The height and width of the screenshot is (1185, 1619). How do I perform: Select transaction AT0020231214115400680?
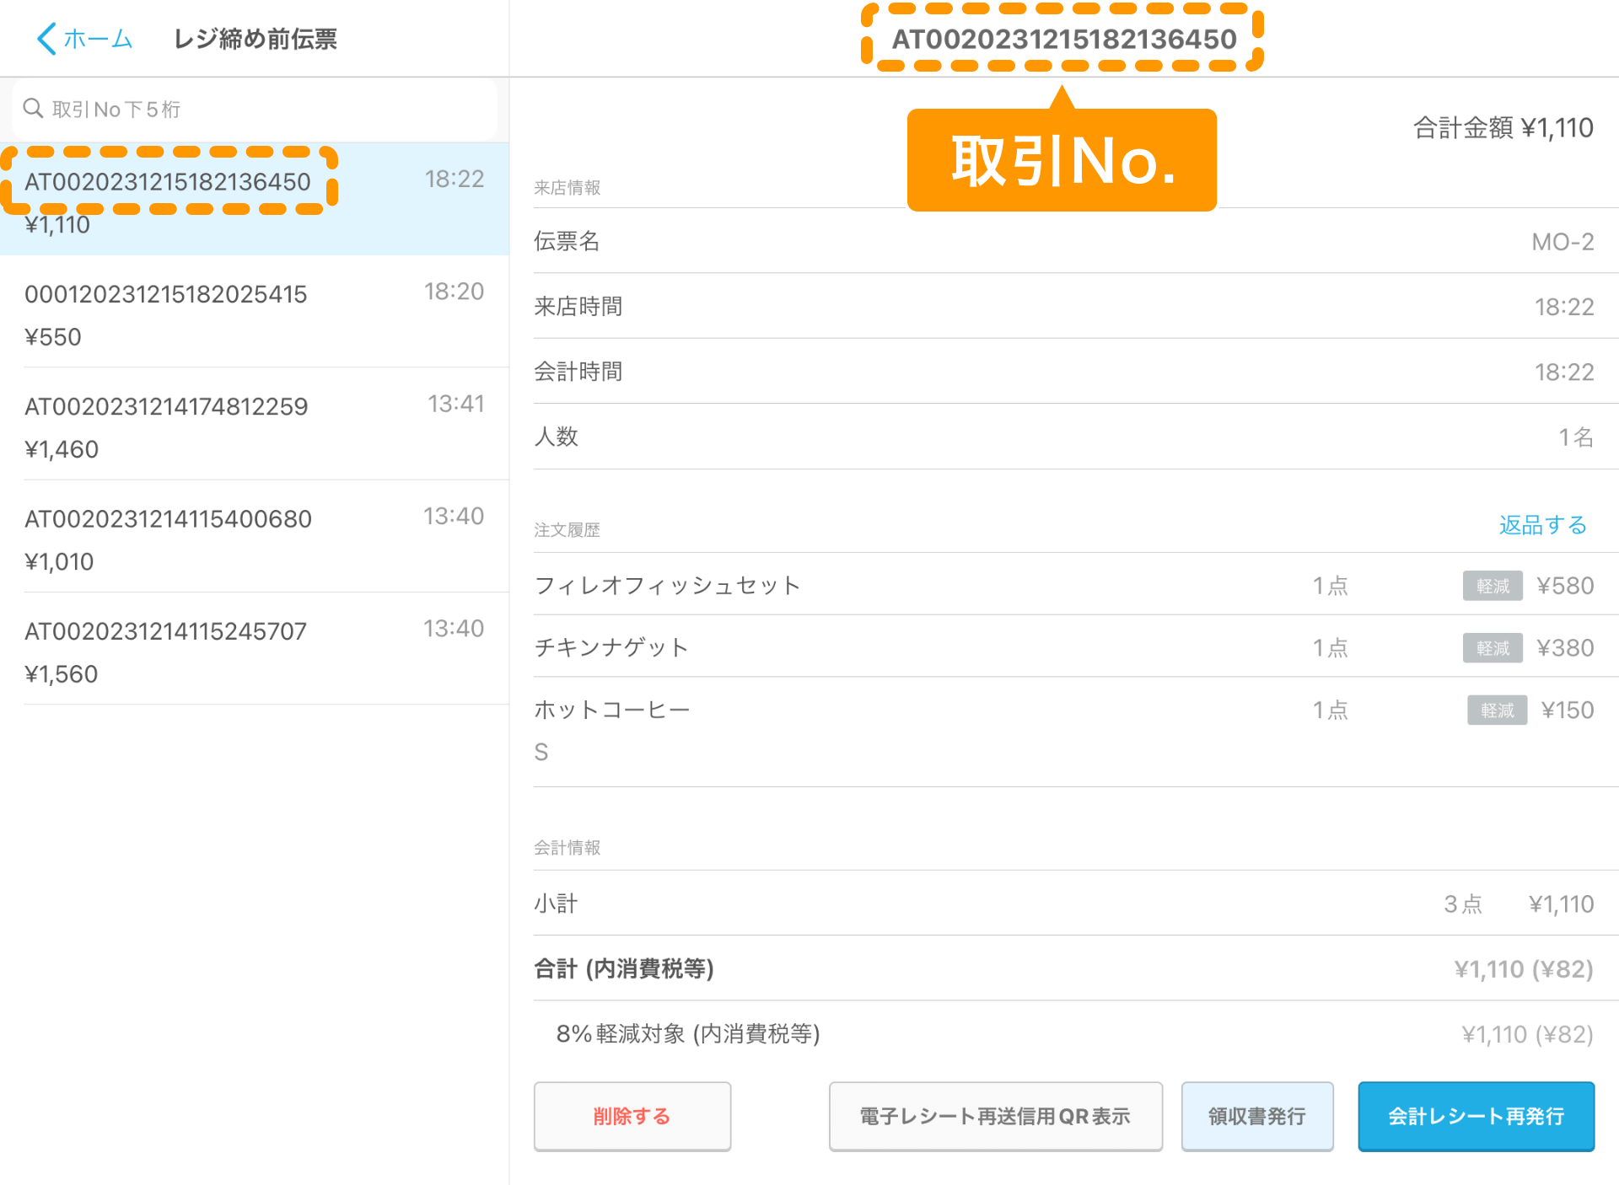255,537
